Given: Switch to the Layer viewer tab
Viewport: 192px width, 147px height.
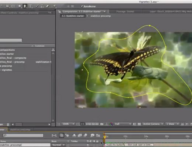Looking at the screenshot, I should pos(171,12).
